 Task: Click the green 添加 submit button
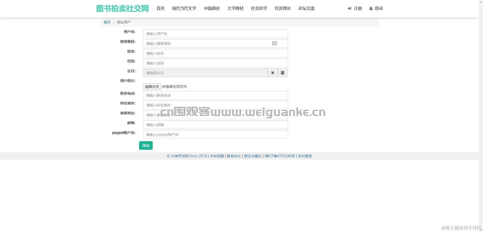[146, 145]
